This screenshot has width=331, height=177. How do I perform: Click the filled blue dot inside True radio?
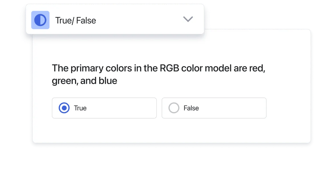tap(64, 108)
